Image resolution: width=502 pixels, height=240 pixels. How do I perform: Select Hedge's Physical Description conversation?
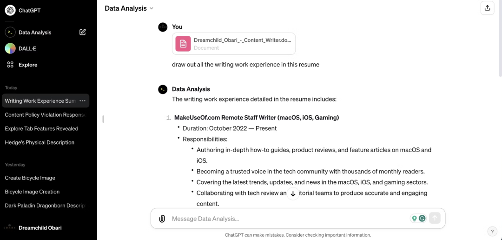tap(40, 143)
